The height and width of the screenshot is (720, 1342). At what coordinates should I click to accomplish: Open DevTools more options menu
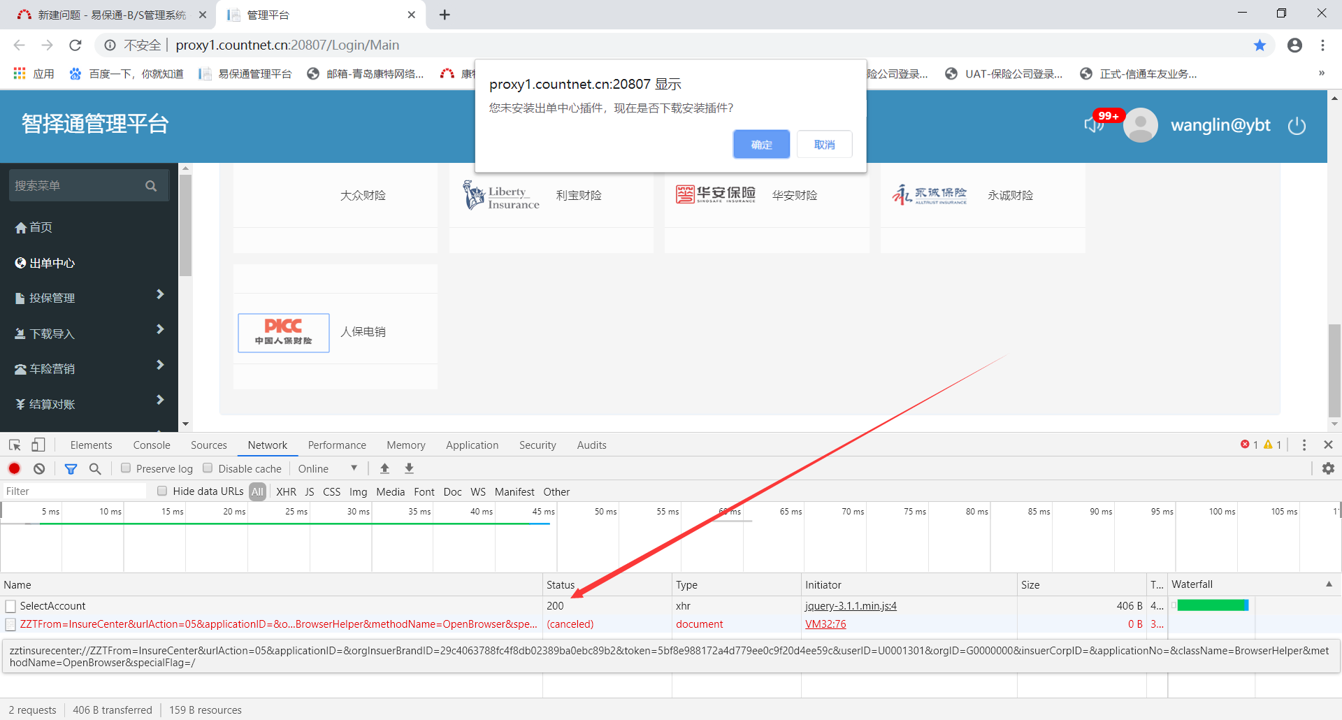[1304, 445]
